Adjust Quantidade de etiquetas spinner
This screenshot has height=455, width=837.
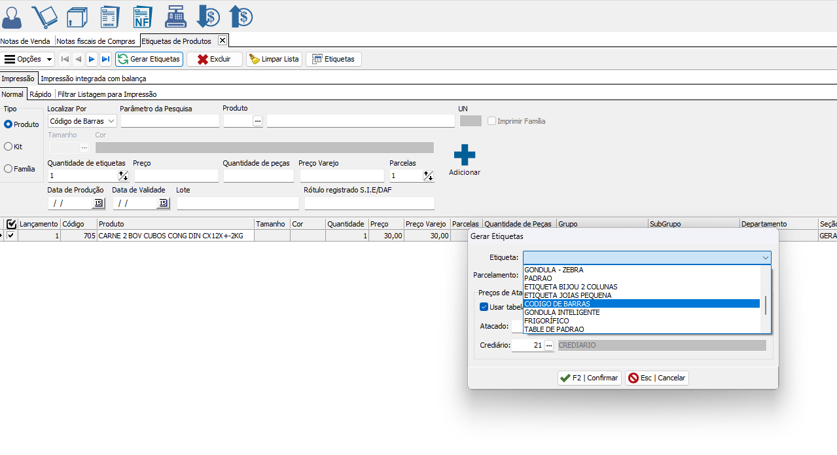coord(123,175)
